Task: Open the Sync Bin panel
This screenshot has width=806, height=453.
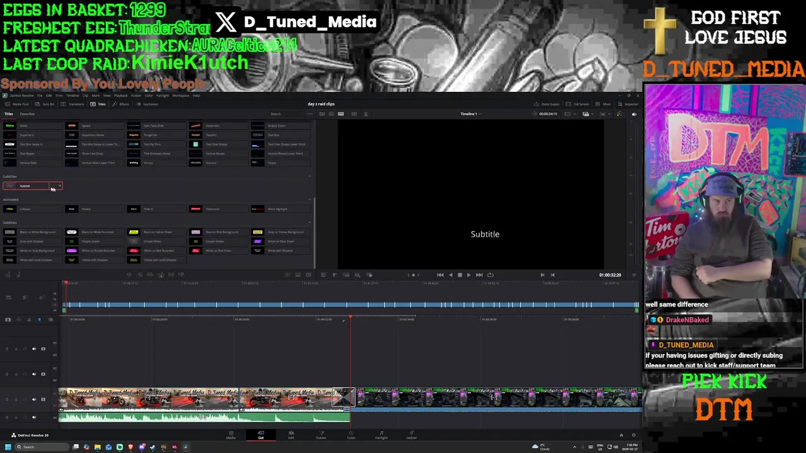Action: 45,104
